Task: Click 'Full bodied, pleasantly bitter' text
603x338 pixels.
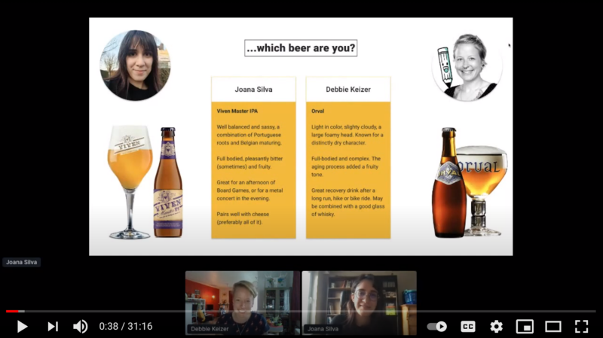Action: (x=249, y=163)
